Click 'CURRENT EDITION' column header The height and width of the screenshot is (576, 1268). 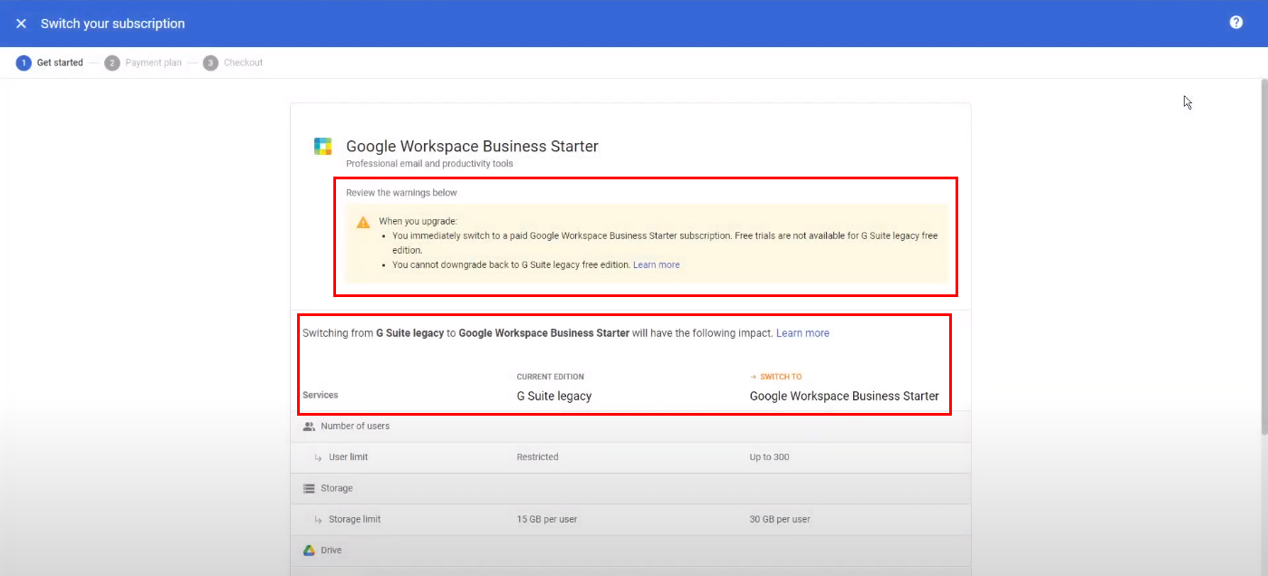pos(550,377)
